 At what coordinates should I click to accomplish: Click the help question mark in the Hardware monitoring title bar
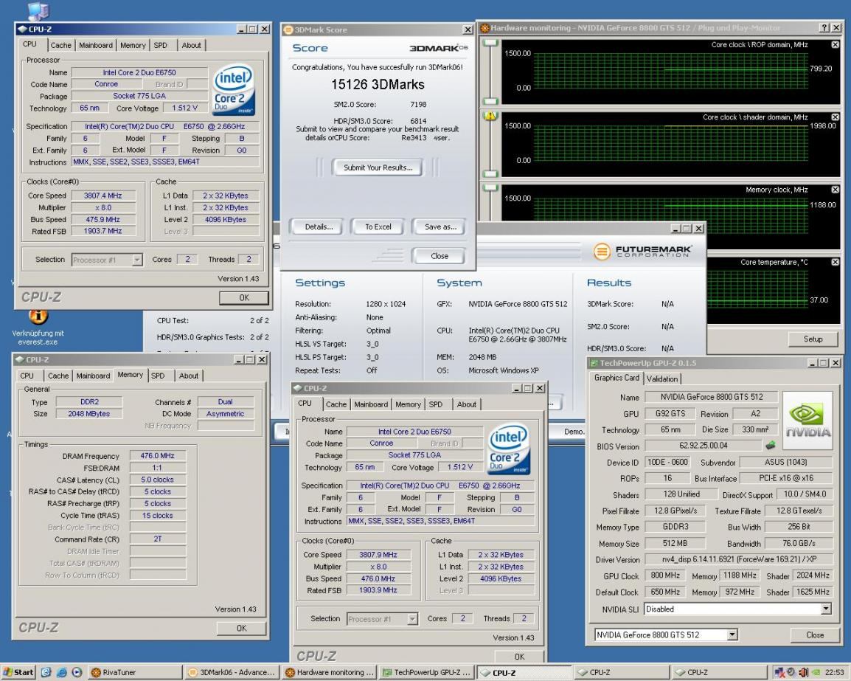[x=824, y=28]
